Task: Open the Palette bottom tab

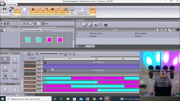Action: click(x=12, y=95)
